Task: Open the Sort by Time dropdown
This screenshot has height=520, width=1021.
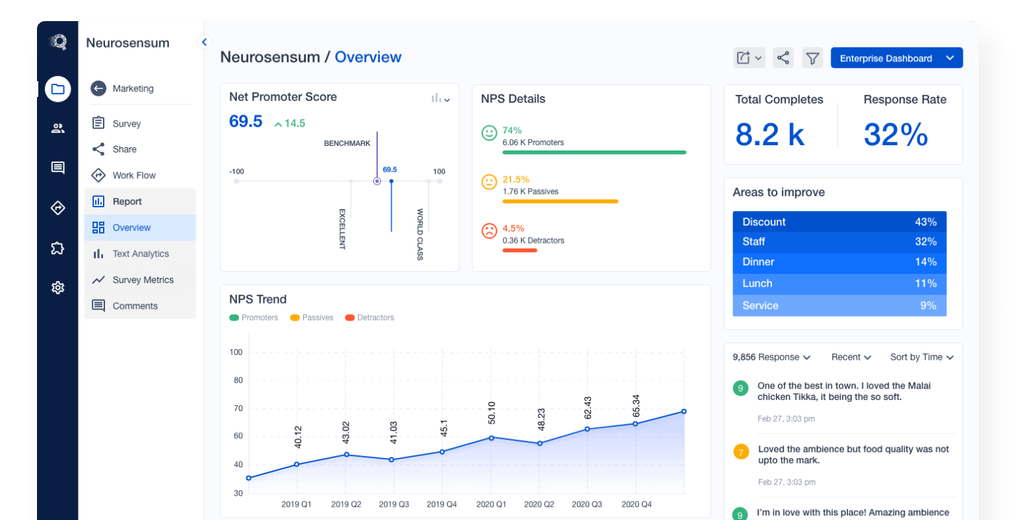Action: pyautogui.click(x=922, y=357)
